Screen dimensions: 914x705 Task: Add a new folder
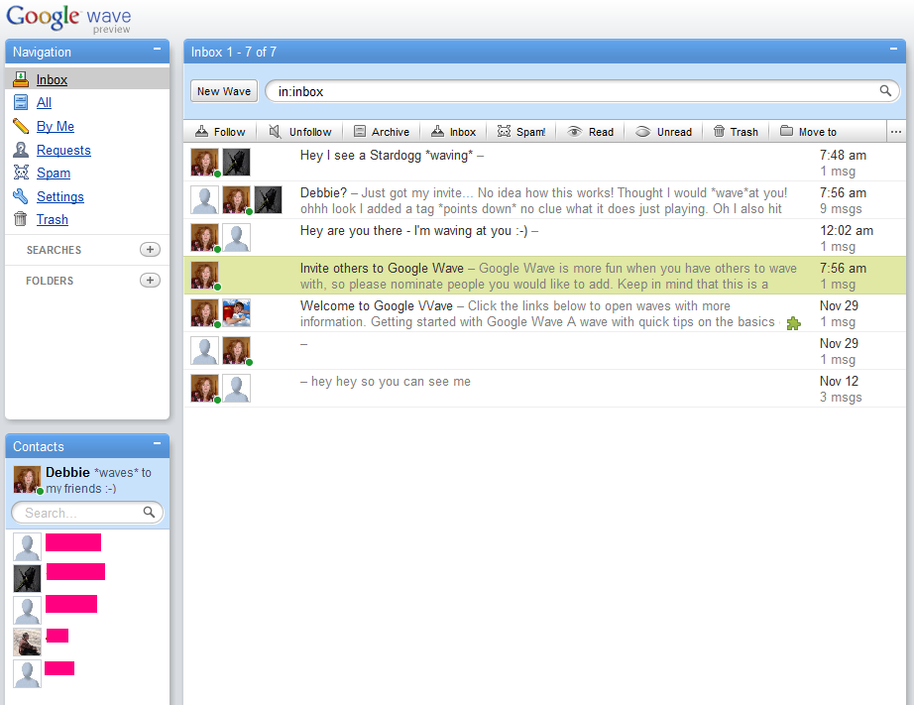point(150,281)
